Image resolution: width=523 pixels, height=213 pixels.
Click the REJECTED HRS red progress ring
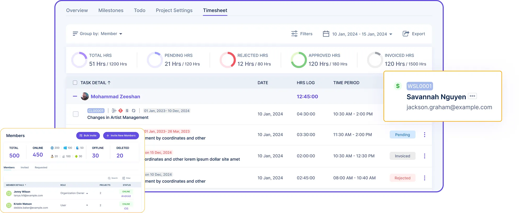(228, 60)
